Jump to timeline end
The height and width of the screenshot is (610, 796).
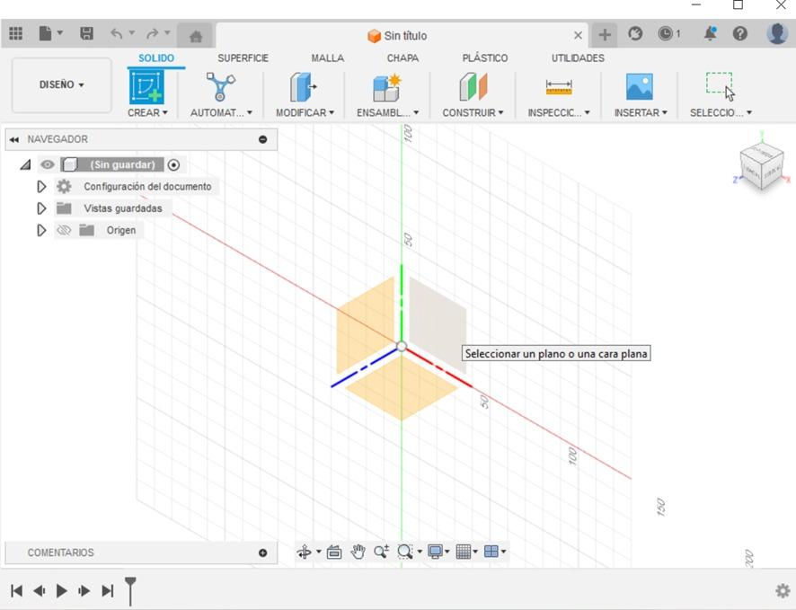(108, 591)
